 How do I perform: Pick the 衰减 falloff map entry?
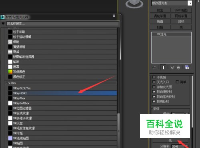pos(62,52)
